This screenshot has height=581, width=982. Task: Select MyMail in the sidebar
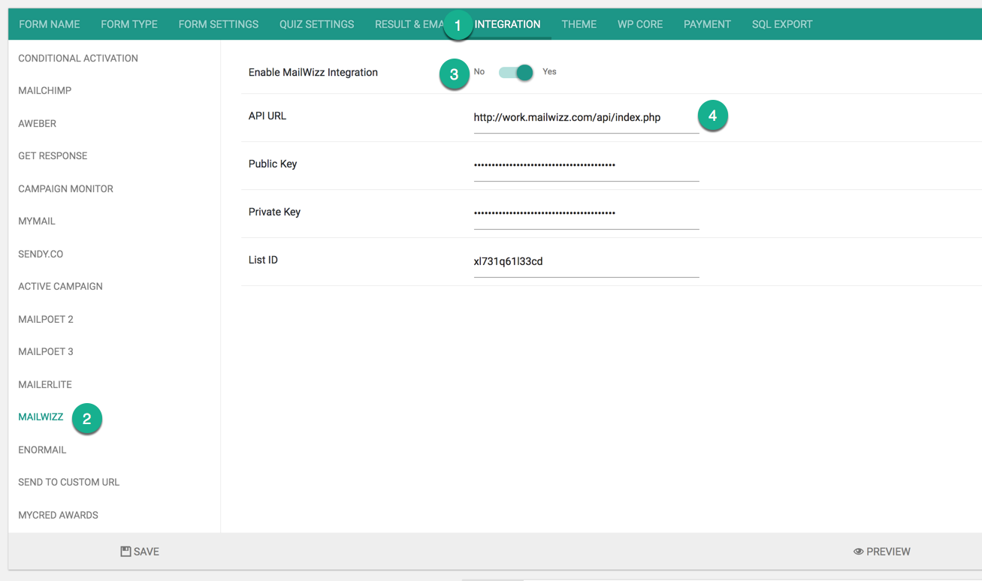pyautogui.click(x=37, y=221)
